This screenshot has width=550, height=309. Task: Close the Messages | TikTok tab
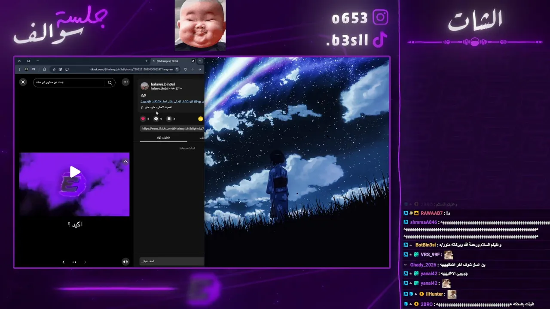point(153,61)
